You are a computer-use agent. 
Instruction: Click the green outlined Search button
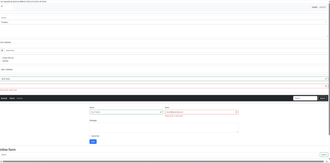point(324,155)
